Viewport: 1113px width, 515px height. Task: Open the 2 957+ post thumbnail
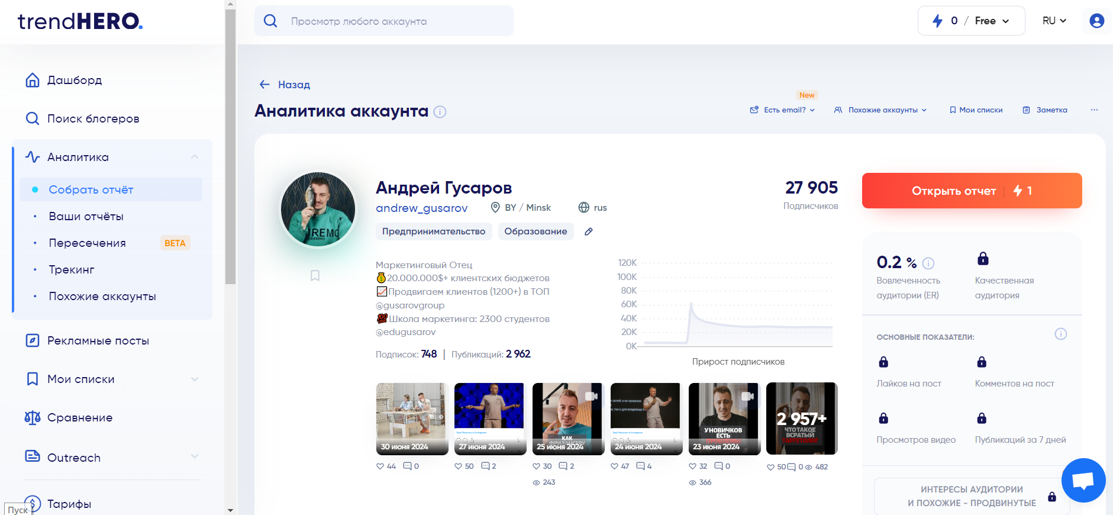(802, 419)
